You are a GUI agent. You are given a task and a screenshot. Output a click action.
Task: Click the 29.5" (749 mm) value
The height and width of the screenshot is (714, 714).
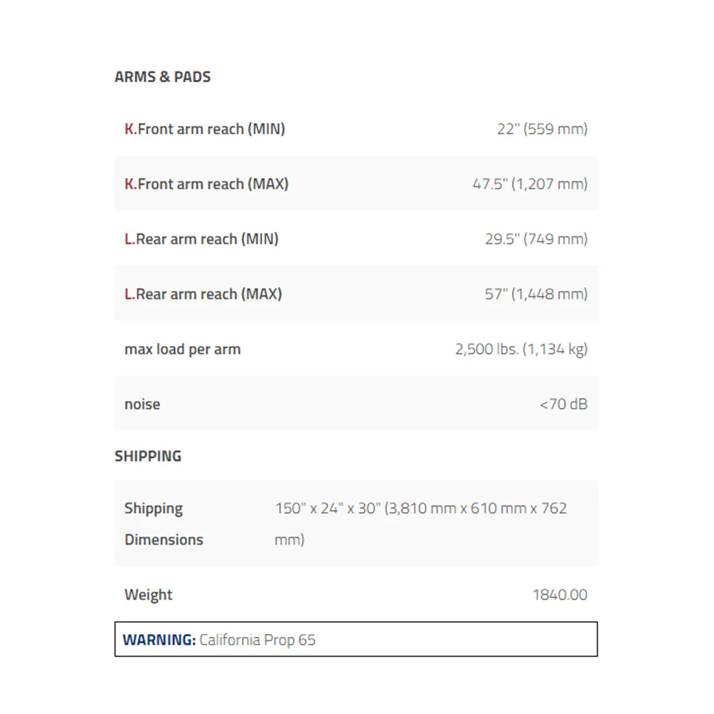536,239
